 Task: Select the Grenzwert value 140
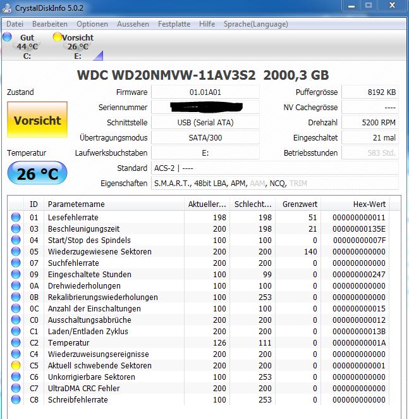click(310, 251)
